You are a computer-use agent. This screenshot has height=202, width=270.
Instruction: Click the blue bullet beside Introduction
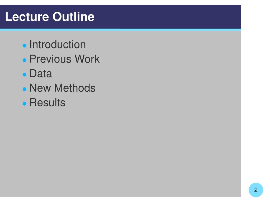click(25, 46)
